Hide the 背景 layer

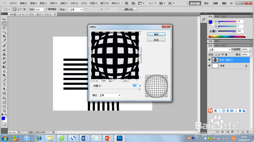[x=210, y=66]
